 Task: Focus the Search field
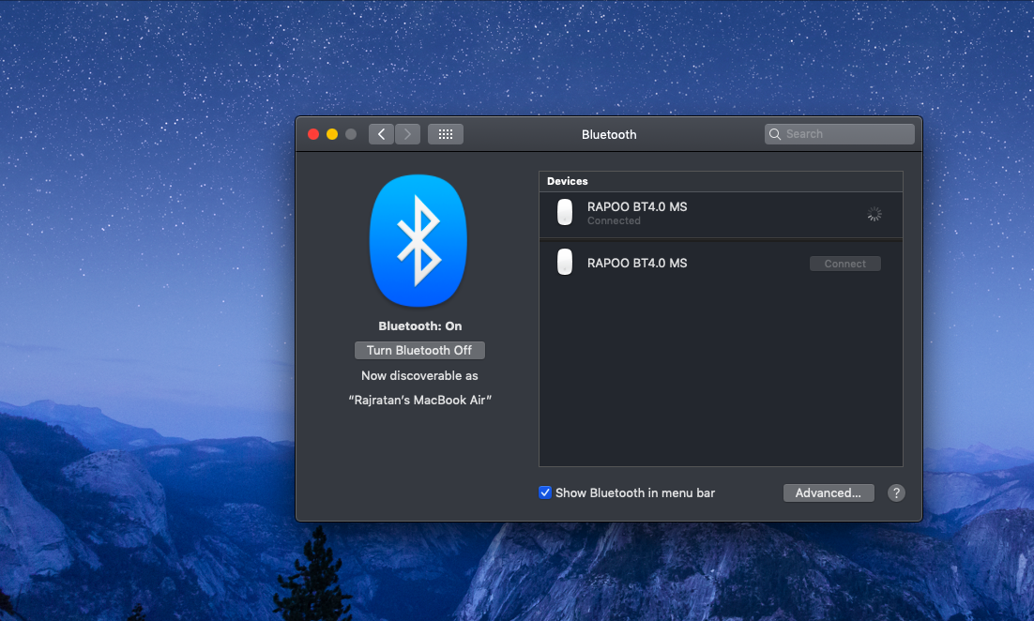(840, 134)
